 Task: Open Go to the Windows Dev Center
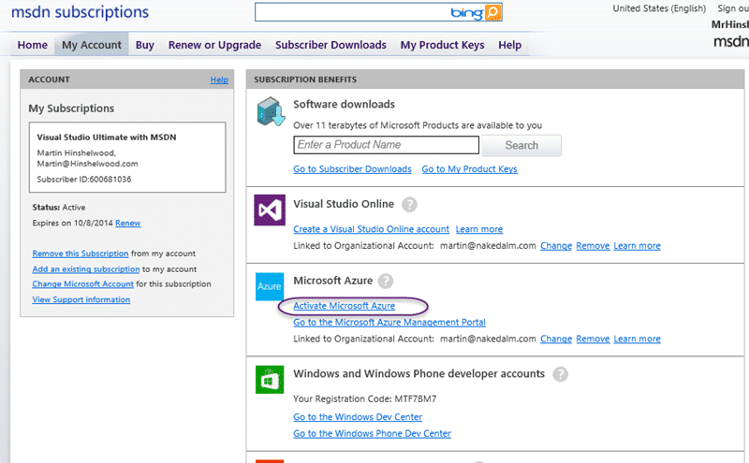click(x=358, y=417)
